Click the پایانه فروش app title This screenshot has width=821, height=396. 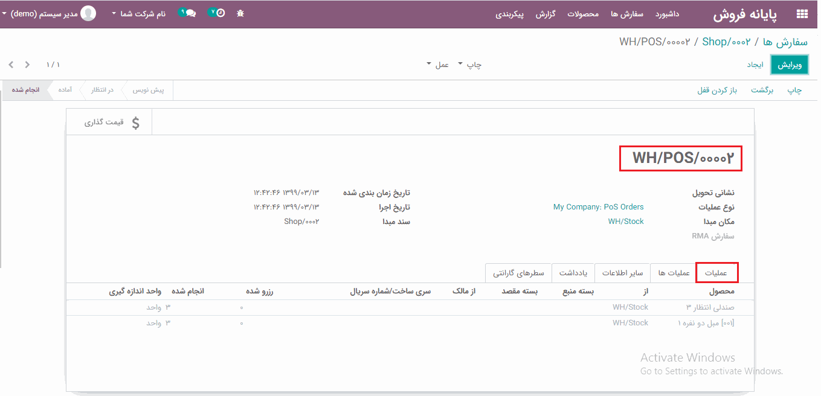pyautogui.click(x=746, y=14)
